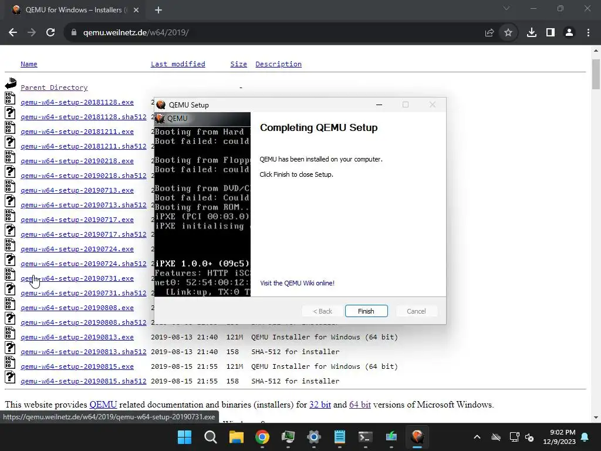The height and width of the screenshot is (451, 601).
Task: Click Finish in QEMU Setup dialog
Action: pos(366,311)
